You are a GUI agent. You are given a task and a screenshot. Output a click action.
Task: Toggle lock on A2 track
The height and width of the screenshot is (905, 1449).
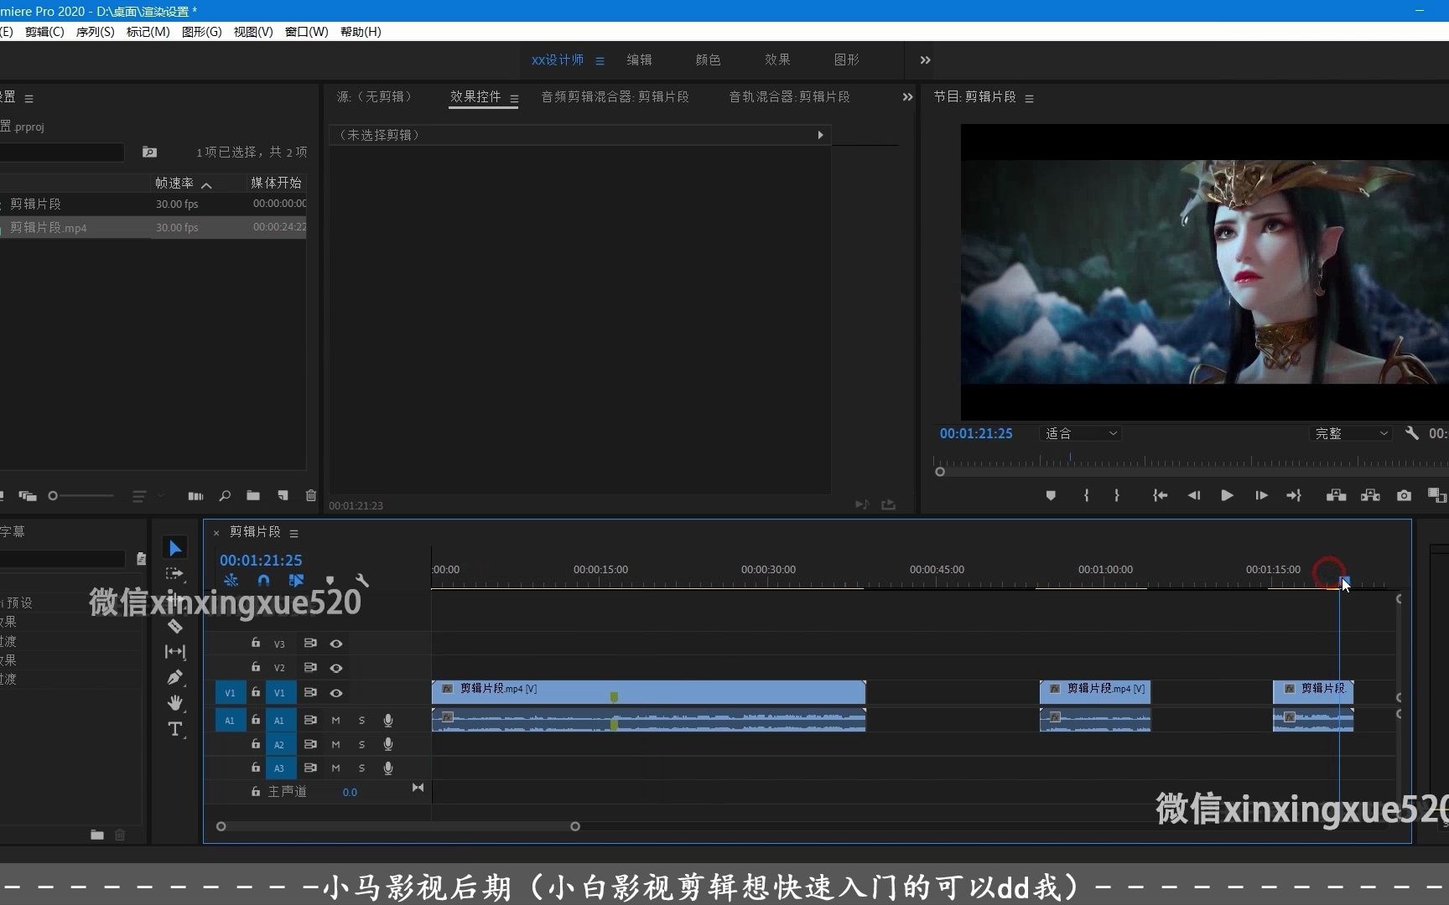tap(256, 743)
